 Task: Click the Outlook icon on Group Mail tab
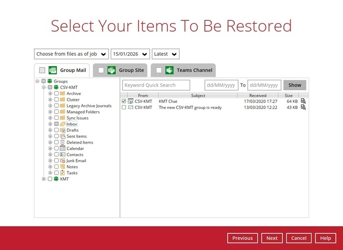52,70
